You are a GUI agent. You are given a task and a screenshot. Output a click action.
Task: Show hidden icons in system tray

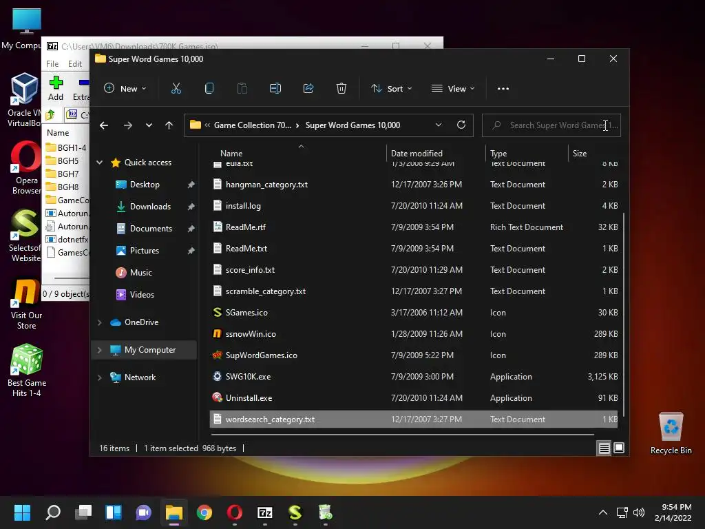[603, 512]
